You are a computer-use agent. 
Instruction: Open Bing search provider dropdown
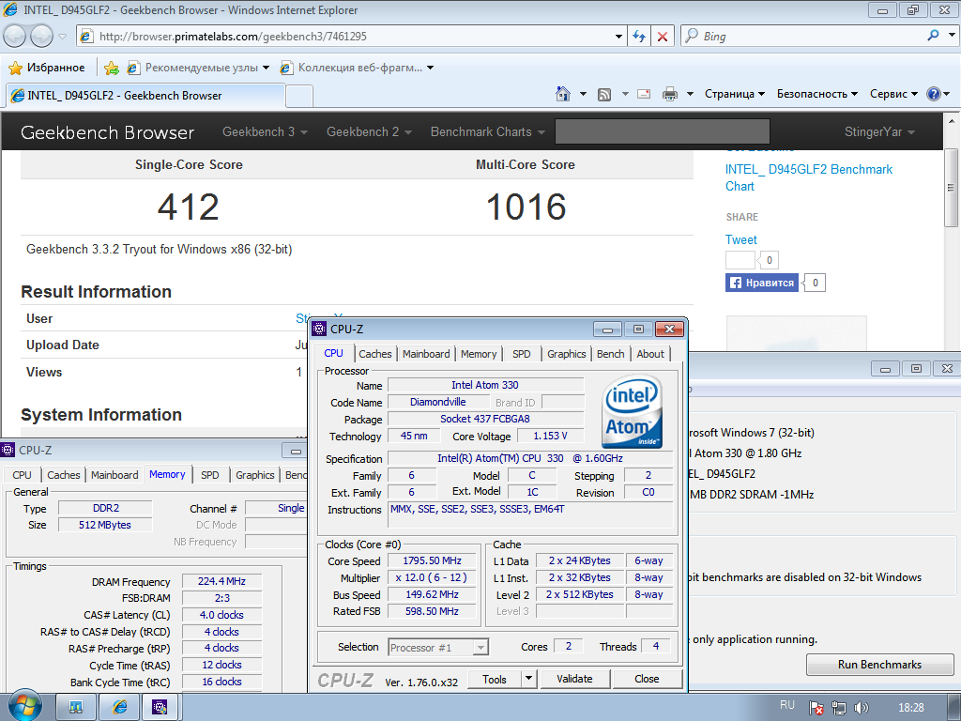952,36
